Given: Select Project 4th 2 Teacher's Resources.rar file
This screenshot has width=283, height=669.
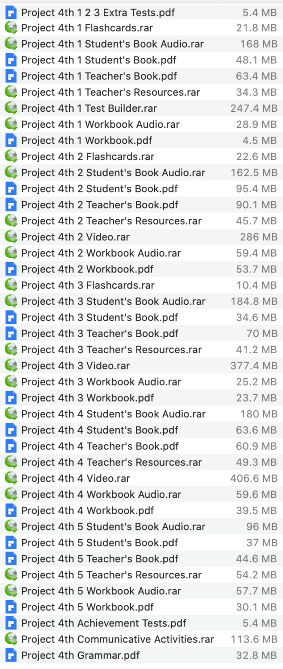Looking at the screenshot, I should 111,221.
